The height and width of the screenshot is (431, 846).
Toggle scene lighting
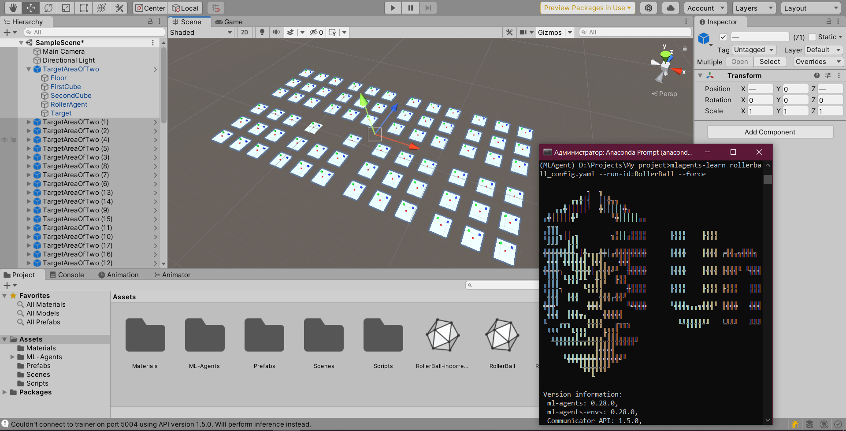(262, 32)
